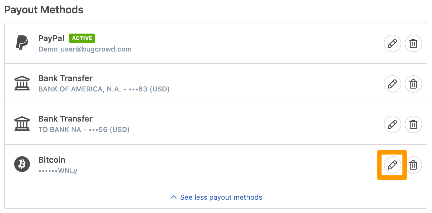This screenshot has width=432, height=213.
Task: Click the Bitcoin logo icon
Action: click(x=22, y=164)
